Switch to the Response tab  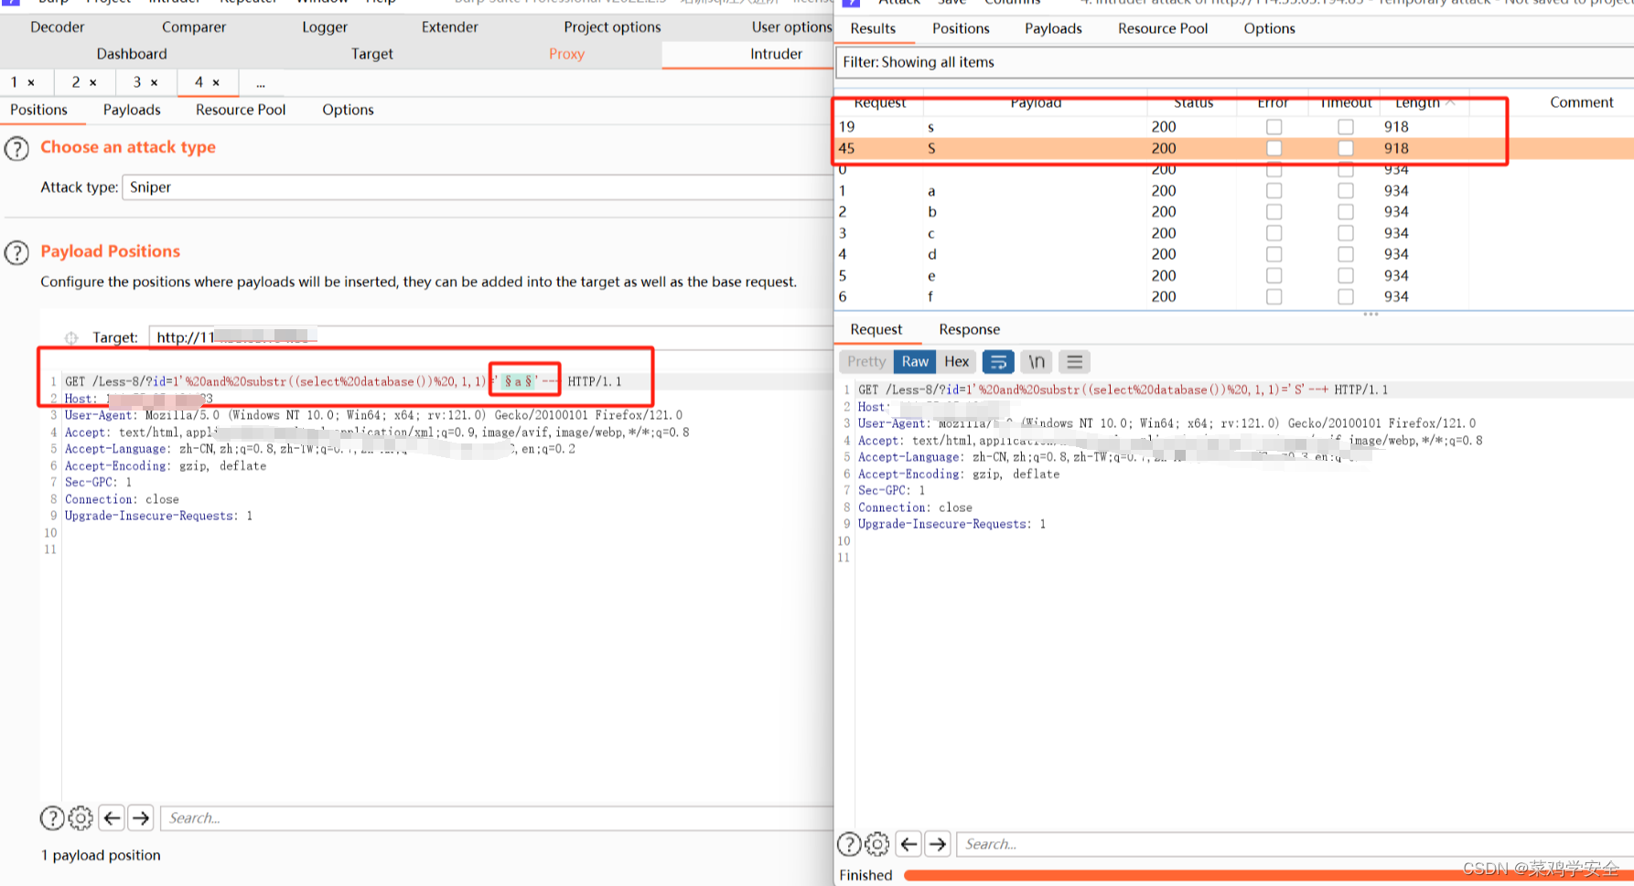tap(969, 330)
